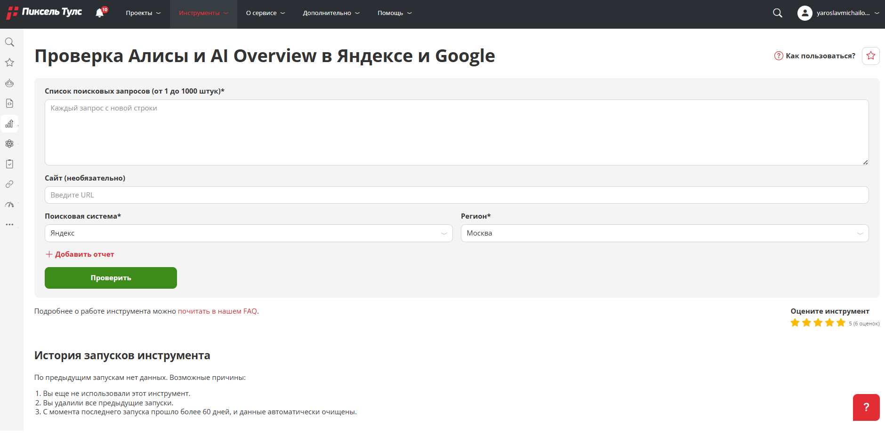Open the Проекты menu

click(143, 13)
